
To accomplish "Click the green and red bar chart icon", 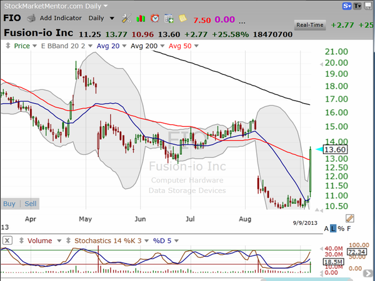I will 141,18.
